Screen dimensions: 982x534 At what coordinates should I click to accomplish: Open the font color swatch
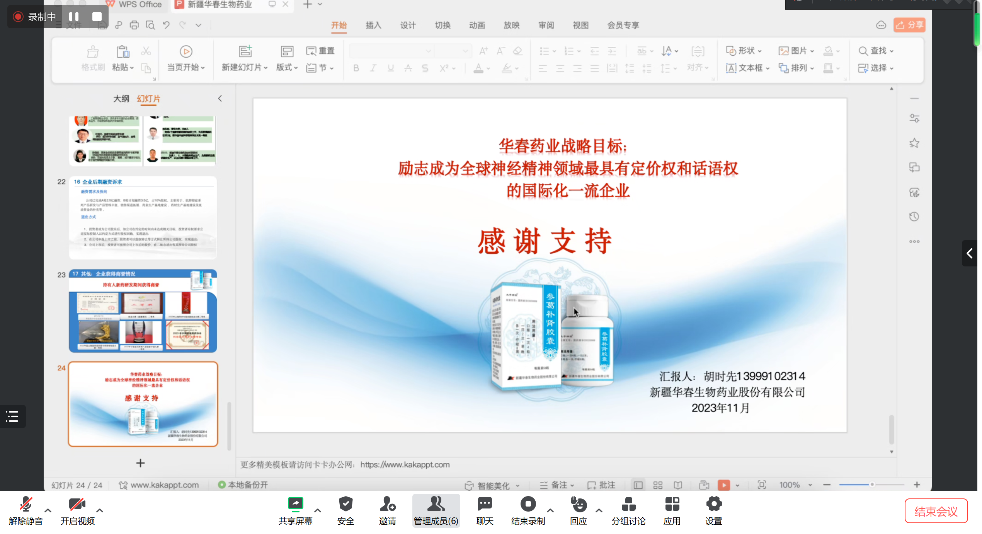[478, 68]
